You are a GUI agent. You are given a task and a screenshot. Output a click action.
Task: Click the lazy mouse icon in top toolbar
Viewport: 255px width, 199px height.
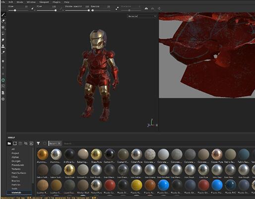click(117, 8)
